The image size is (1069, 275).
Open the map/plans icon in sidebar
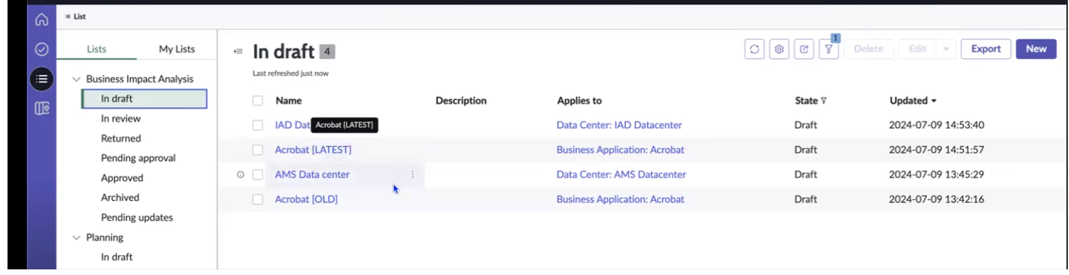(x=41, y=109)
